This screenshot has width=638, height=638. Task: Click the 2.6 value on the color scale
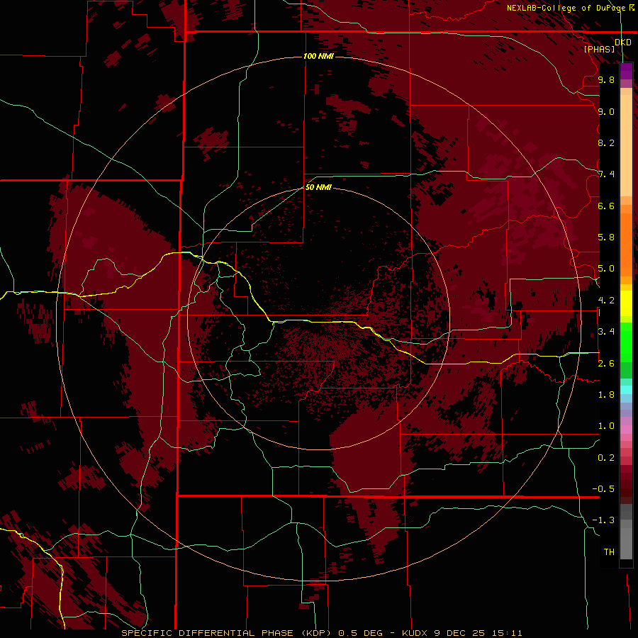[x=606, y=364]
